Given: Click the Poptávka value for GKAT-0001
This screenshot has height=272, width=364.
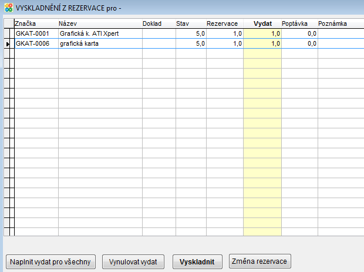Looking at the screenshot, I should (299, 33).
